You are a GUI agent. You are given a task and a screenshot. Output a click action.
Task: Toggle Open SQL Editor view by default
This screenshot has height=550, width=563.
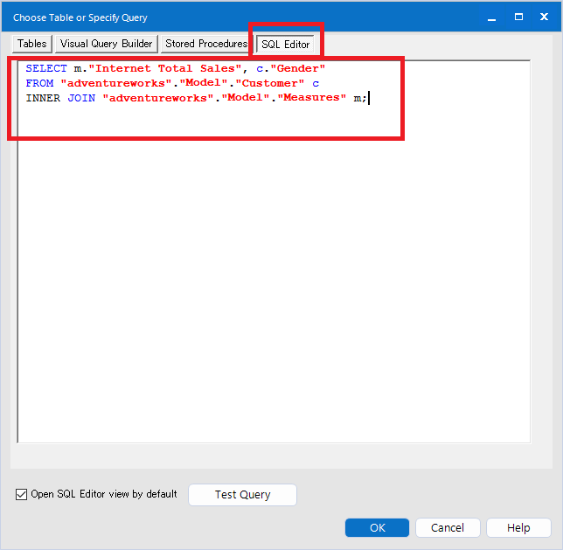21,495
